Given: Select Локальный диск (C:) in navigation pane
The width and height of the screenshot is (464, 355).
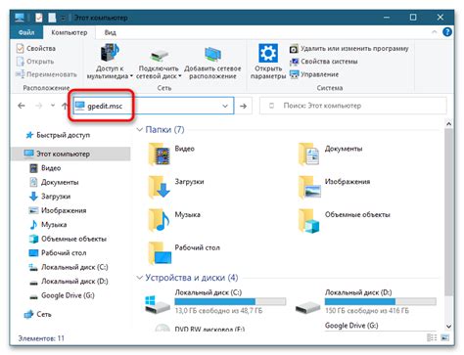Looking at the screenshot, I should coord(69,267).
